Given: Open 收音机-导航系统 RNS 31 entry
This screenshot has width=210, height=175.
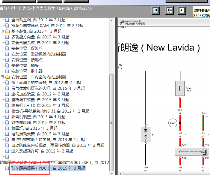Looking at the screenshot, I should [50, 111].
